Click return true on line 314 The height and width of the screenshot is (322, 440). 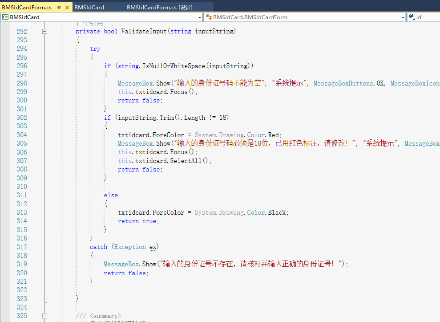tap(138, 221)
